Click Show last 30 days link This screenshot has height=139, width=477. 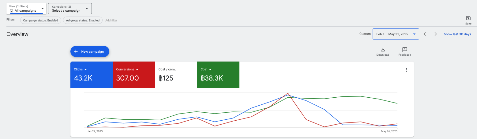click(457, 34)
